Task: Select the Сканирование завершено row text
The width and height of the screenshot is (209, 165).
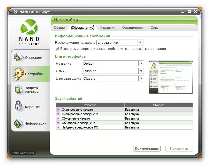Action: [x=80, y=114]
